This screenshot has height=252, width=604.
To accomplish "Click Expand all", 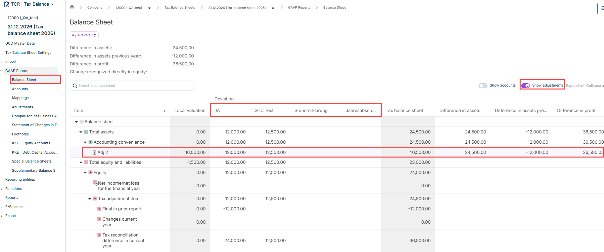I will click(x=575, y=86).
